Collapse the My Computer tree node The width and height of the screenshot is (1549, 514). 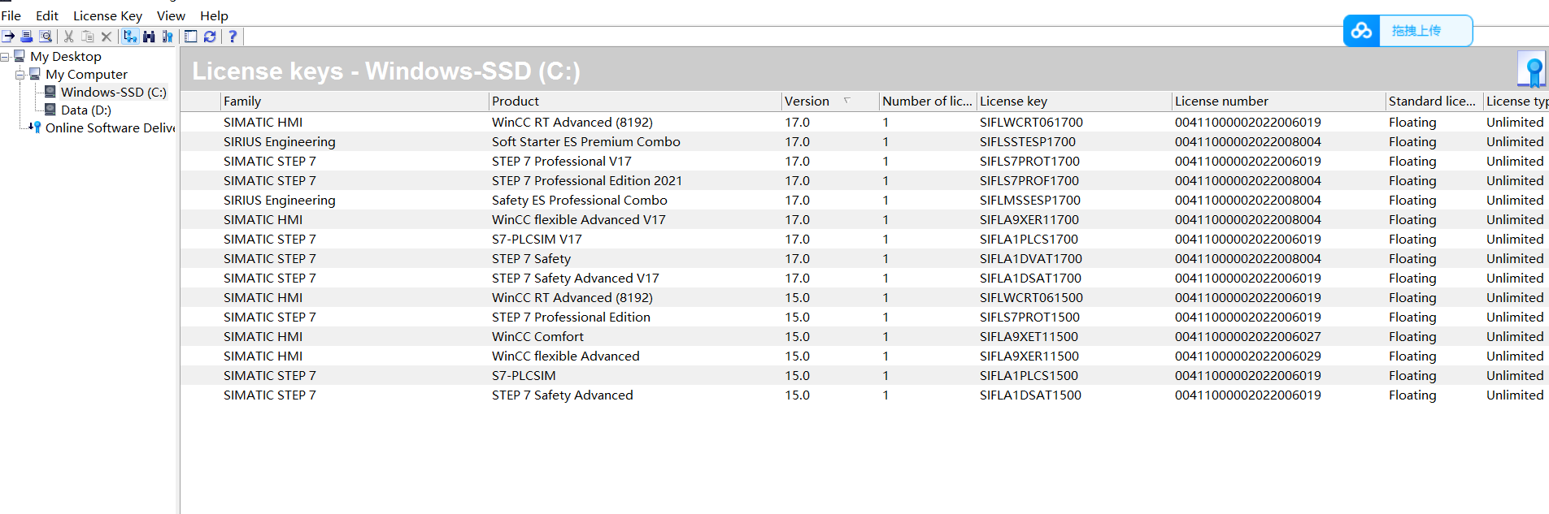(x=20, y=75)
